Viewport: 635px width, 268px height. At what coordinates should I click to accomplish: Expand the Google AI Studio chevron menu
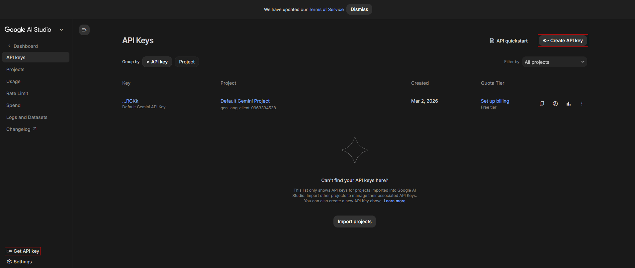click(61, 30)
